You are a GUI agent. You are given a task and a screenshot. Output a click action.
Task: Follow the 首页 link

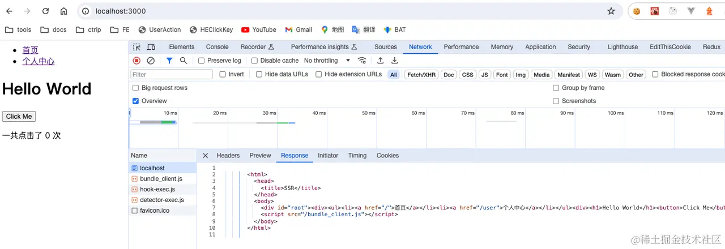click(31, 50)
